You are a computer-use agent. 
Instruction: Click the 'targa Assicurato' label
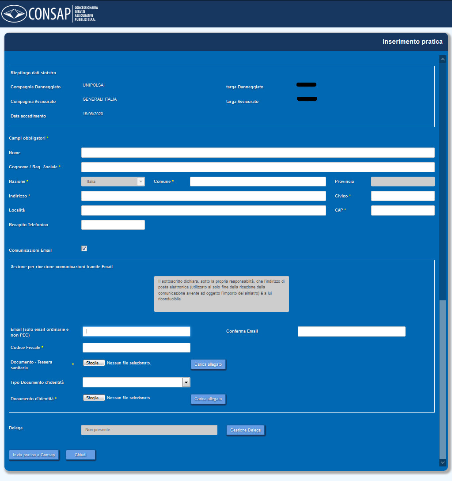click(242, 102)
